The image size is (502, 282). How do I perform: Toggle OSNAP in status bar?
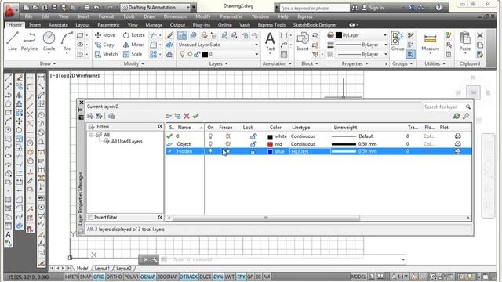click(147, 277)
